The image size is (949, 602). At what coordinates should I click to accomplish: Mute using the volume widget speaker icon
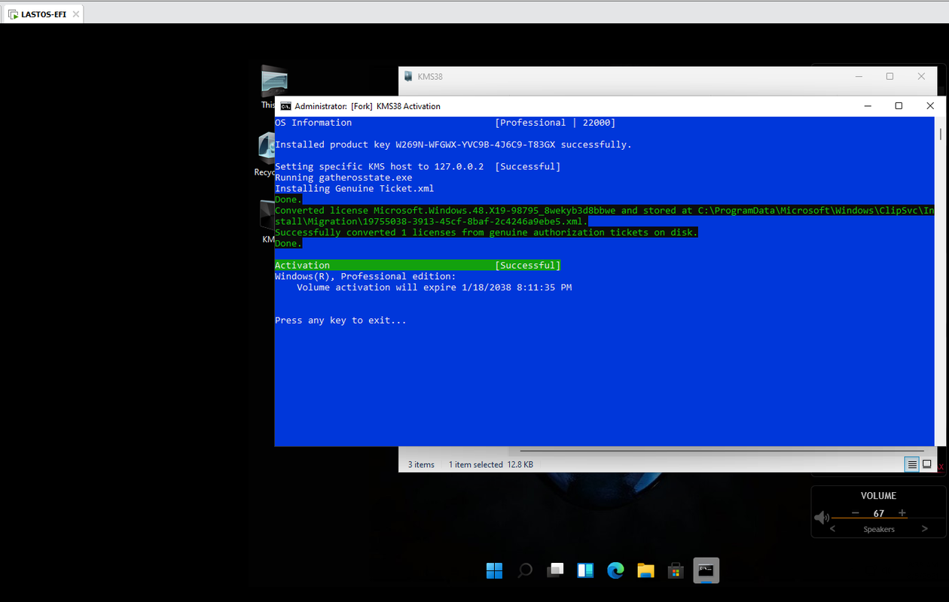coord(822,517)
